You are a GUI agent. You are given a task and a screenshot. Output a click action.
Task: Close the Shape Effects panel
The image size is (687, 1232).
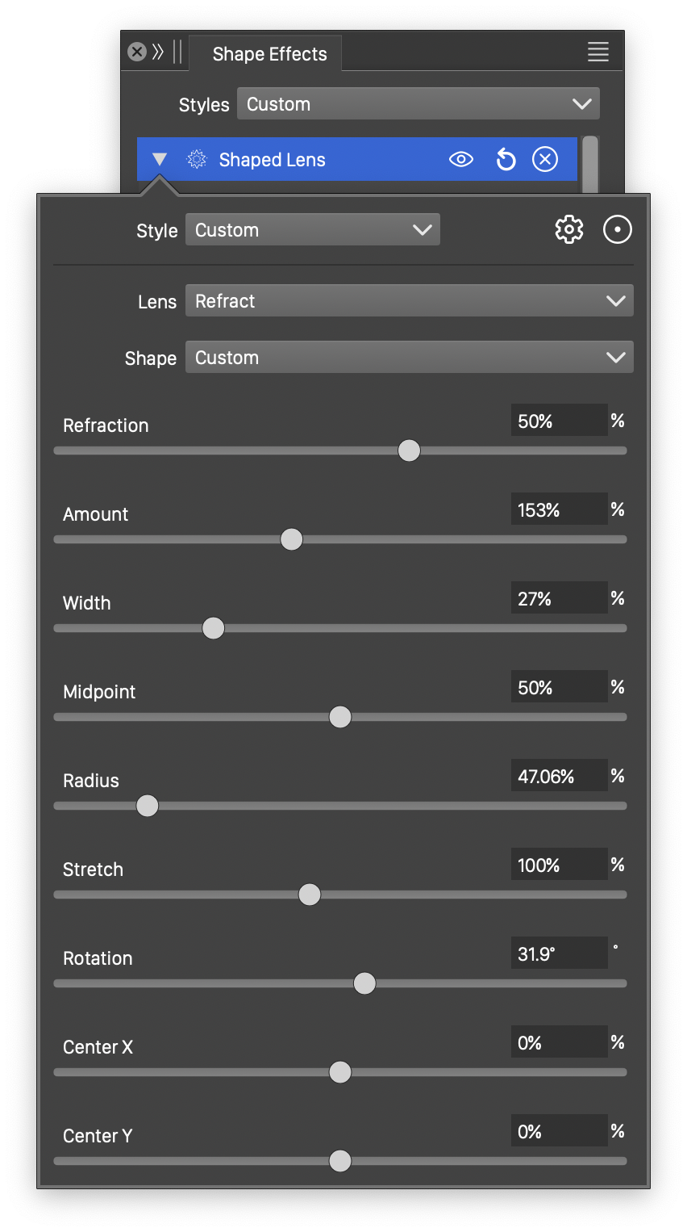point(137,52)
